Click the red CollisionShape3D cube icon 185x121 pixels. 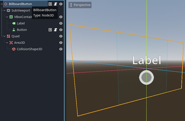(x=14, y=49)
